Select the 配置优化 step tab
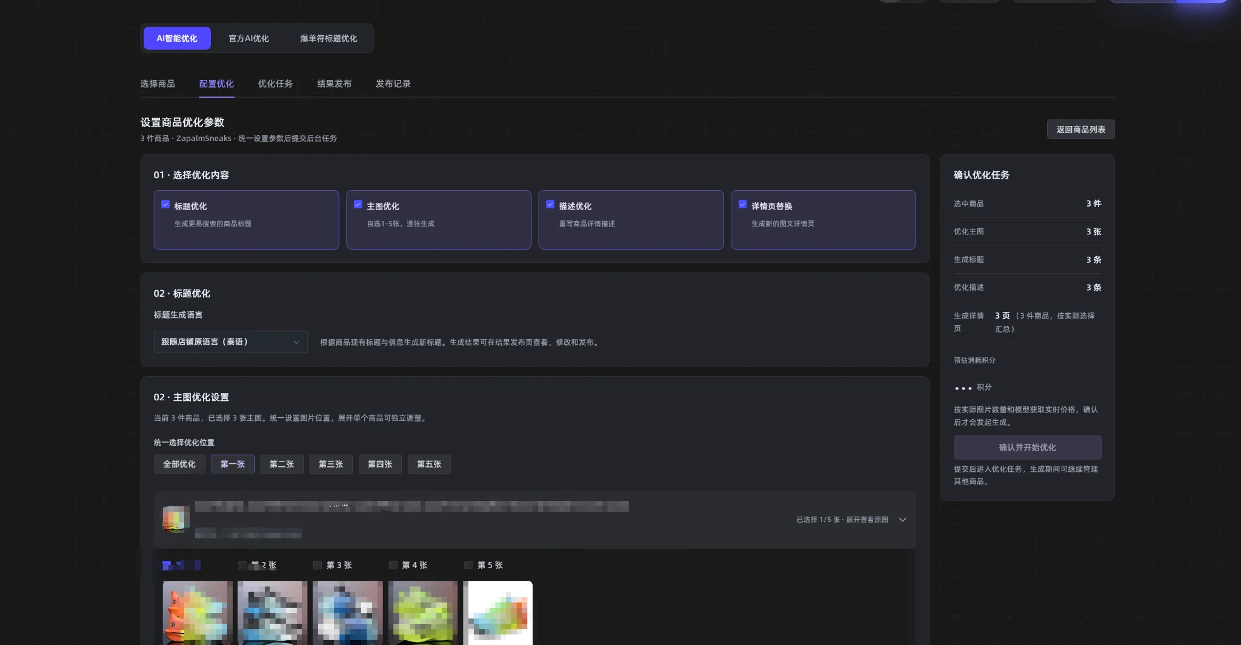Viewport: 1241px width, 645px height. point(216,84)
